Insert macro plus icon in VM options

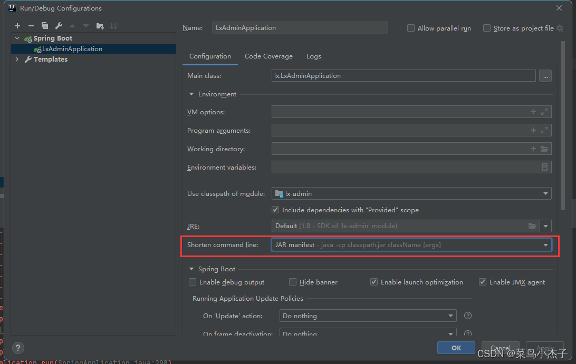(x=533, y=112)
